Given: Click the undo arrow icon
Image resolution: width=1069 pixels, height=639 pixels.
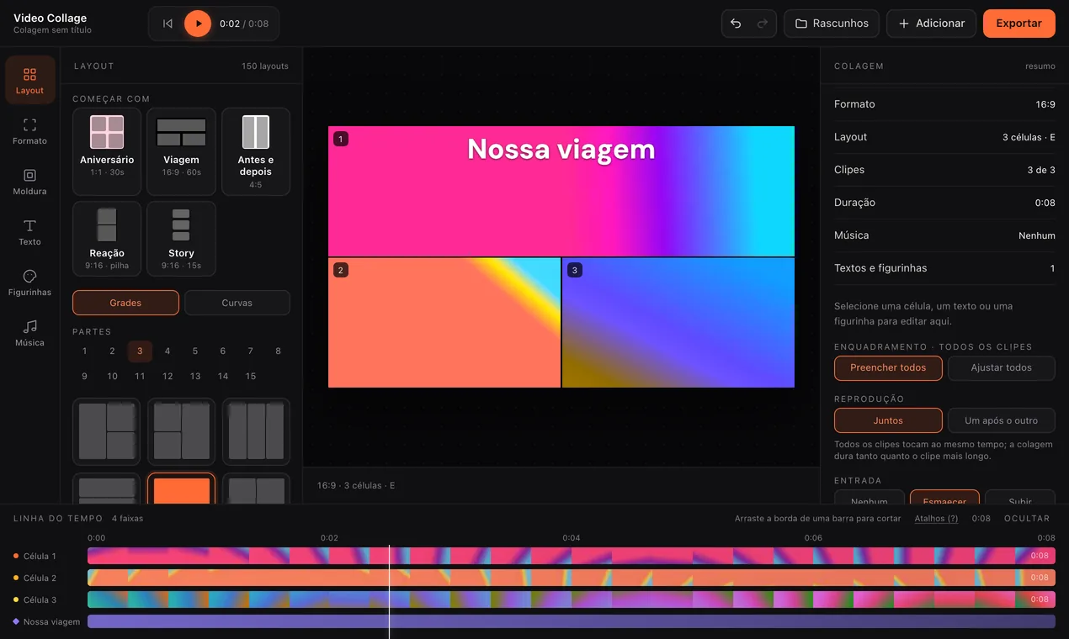Looking at the screenshot, I should [x=736, y=24].
